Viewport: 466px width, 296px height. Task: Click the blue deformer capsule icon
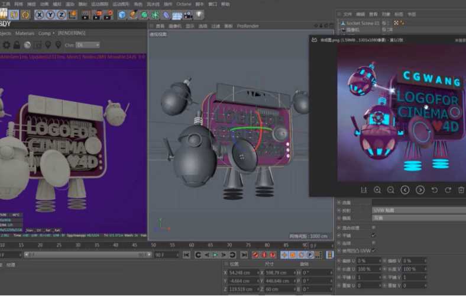click(166, 15)
